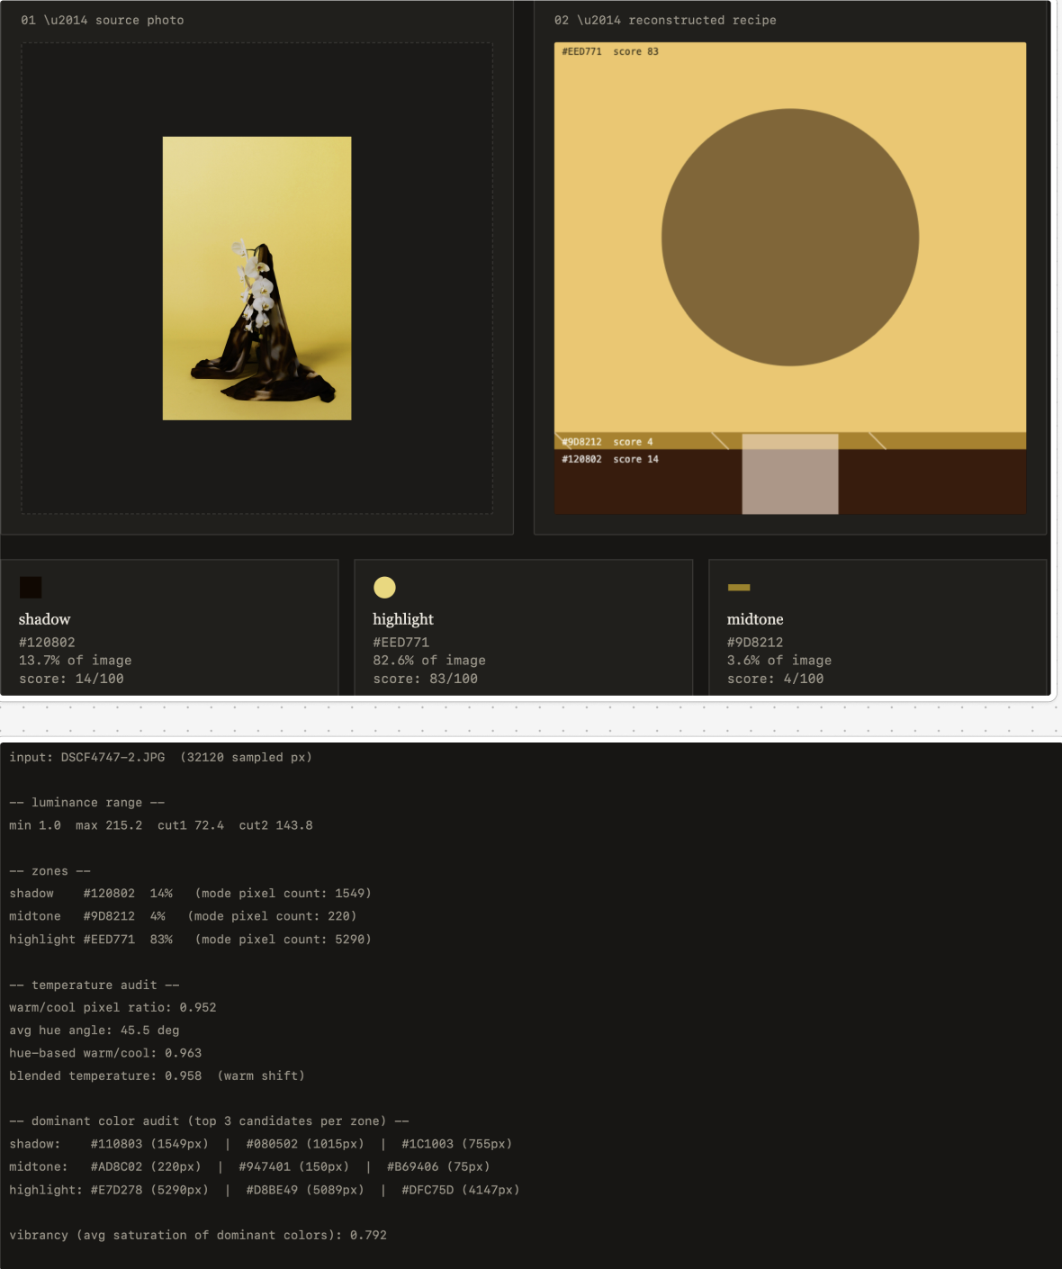Click the '-- luminance range --' header
This screenshot has width=1062, height=1269.
point(87,803)
